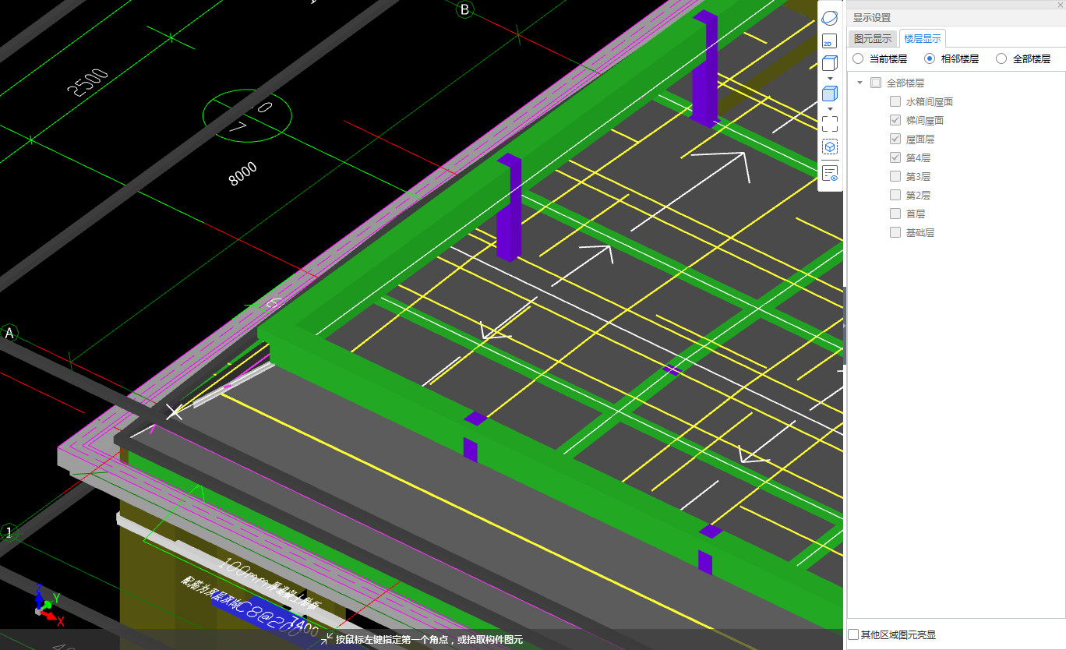
Task: Click the 8000 dimension text
Action: tap(242, 174)
